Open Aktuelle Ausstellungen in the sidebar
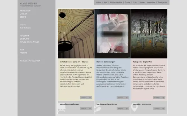Screen dimensions: 187x116 pyautogui.click(x=30, y=61)
